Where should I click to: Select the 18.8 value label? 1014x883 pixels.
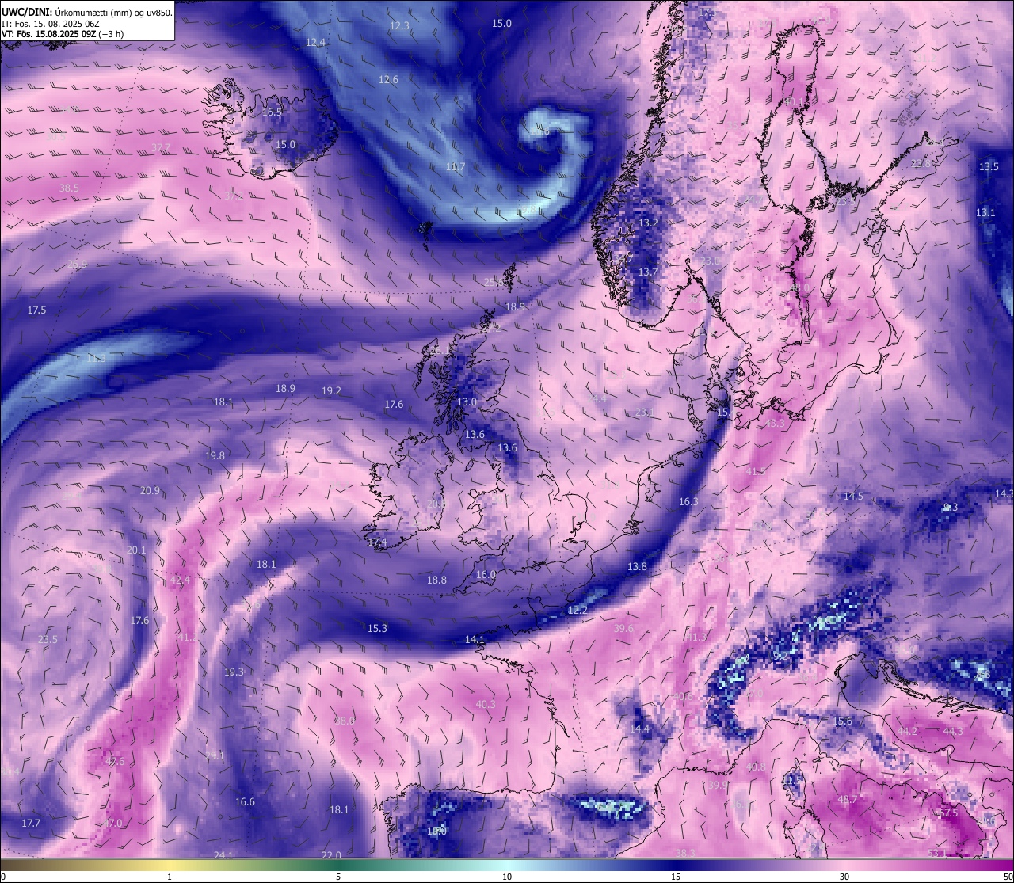[436, 580]
